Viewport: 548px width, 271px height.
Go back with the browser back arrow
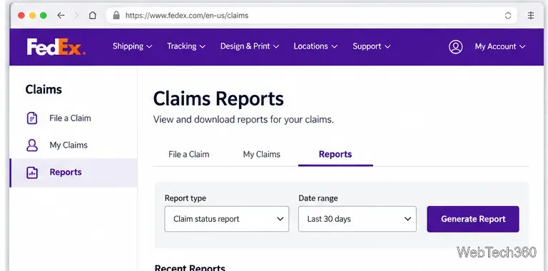pyautogui.click(x=61, y=16)
